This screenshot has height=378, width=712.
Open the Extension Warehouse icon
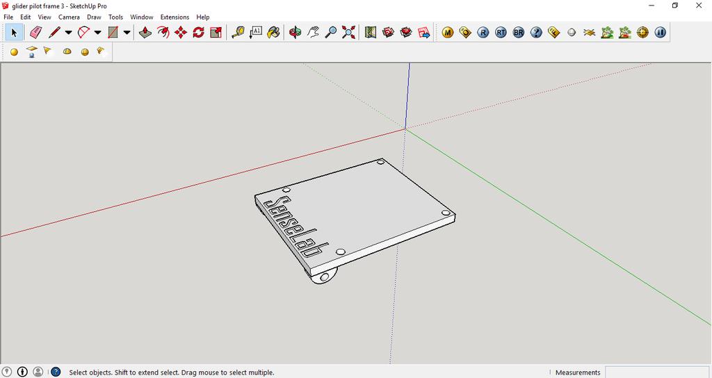click(x=406, y=33)
